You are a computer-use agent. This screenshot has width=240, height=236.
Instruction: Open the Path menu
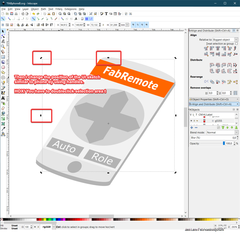pyautogui.click(x=43, y=9)
